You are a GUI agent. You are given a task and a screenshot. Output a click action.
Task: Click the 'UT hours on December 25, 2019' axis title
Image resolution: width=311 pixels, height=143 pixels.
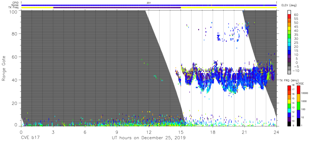coord(149,138)
